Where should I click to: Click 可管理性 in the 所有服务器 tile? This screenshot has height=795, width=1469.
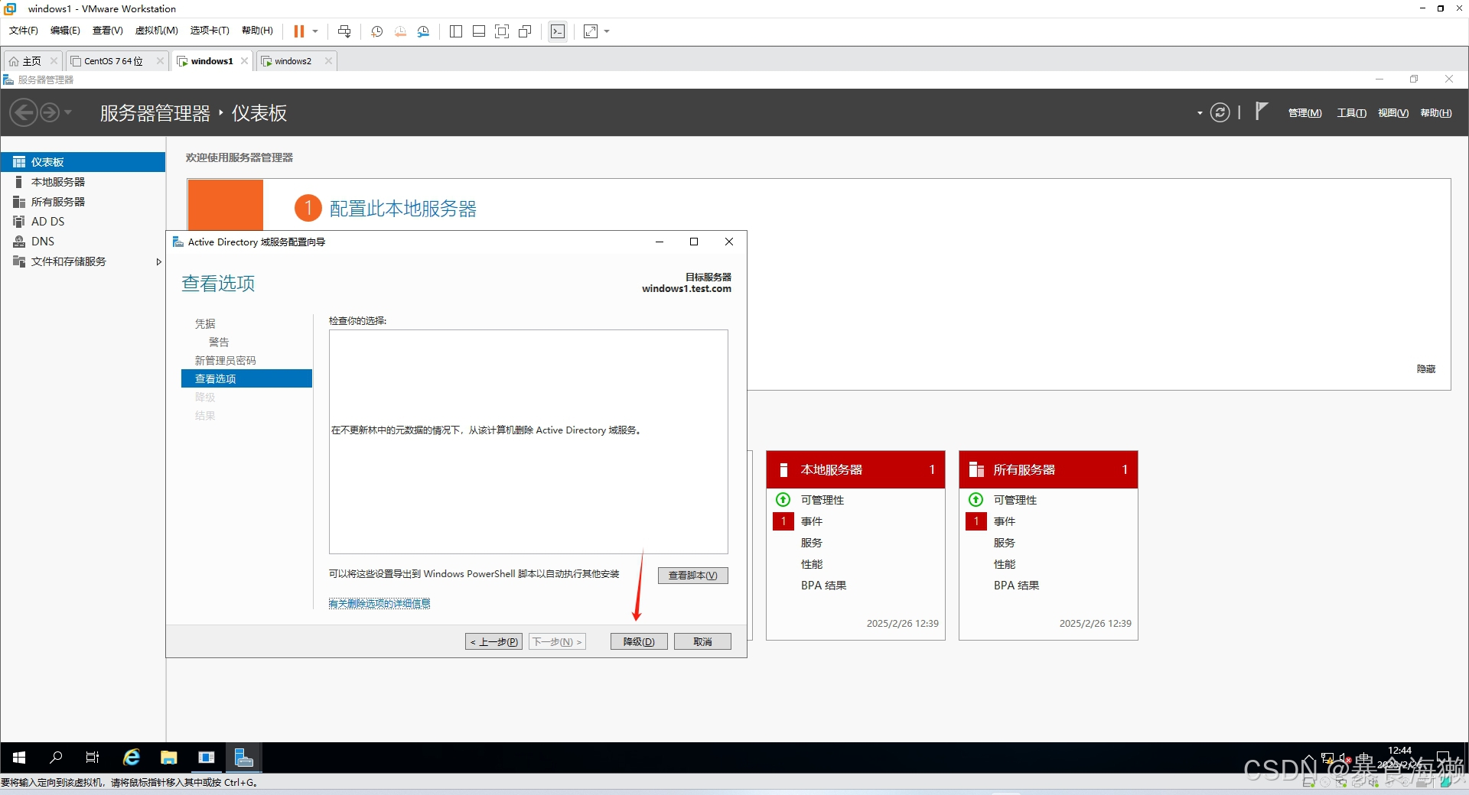(1015, 500)
